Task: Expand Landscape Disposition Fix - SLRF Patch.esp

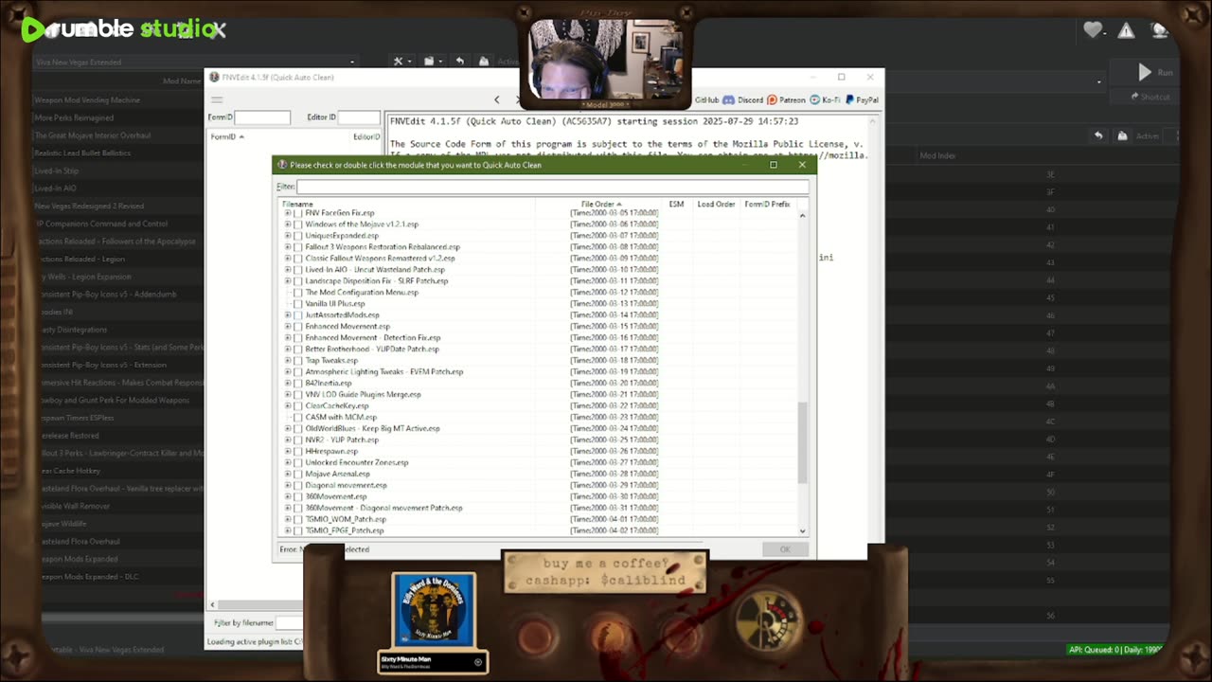Action: pos(288,281)
